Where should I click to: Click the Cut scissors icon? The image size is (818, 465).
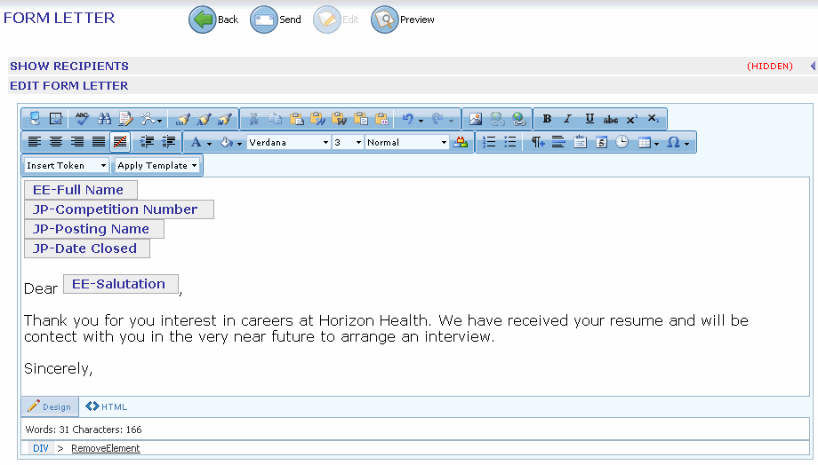[x=254, y=119]
